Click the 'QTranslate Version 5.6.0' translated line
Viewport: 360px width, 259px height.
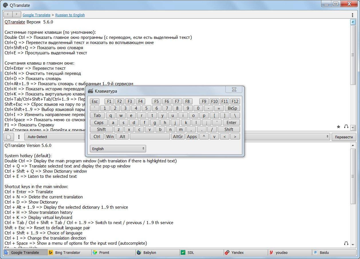(x=28, y=146)
